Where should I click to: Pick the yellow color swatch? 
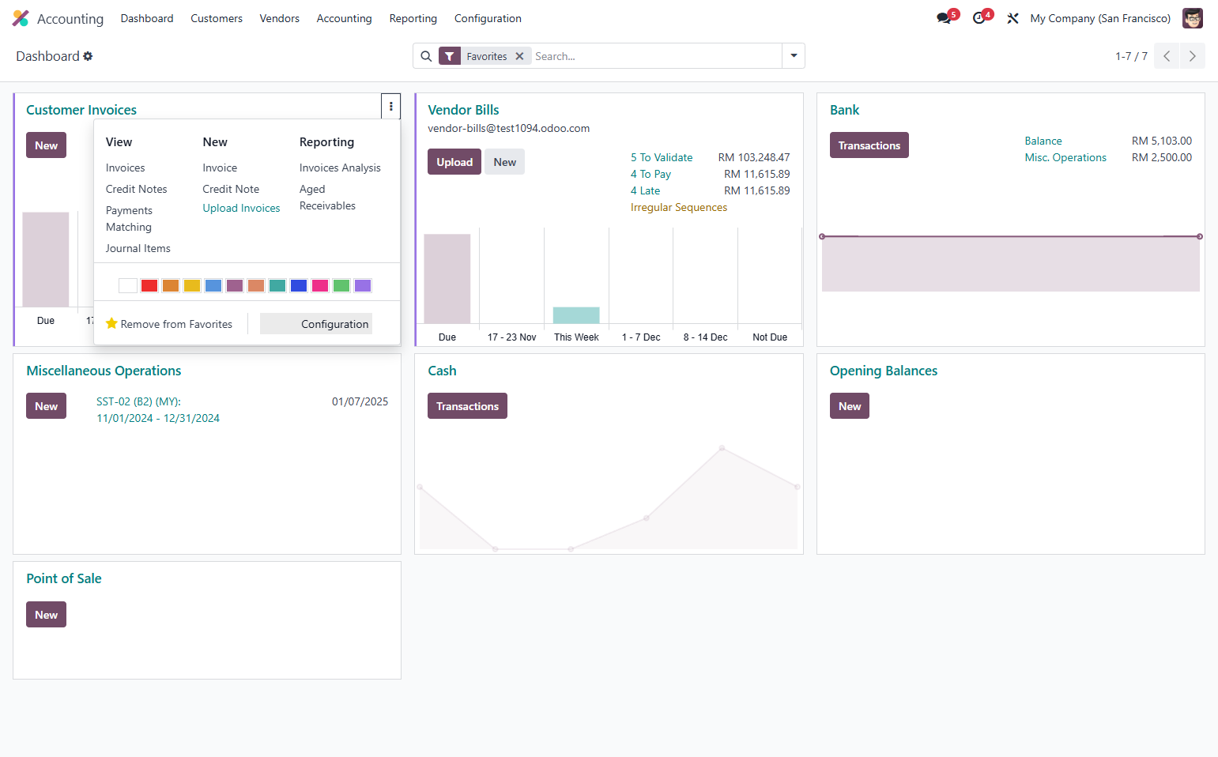[x=192, y=286]
